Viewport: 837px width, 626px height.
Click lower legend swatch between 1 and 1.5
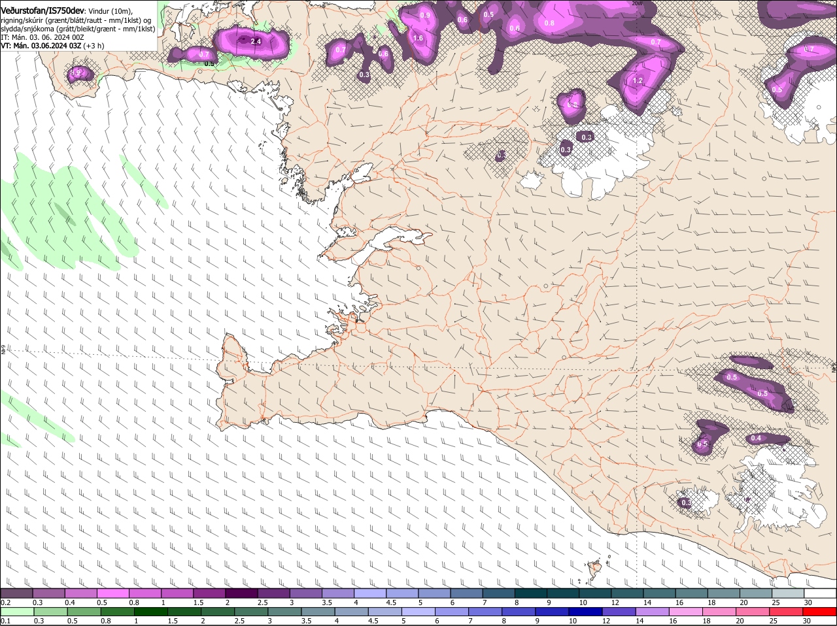[152, 612]
